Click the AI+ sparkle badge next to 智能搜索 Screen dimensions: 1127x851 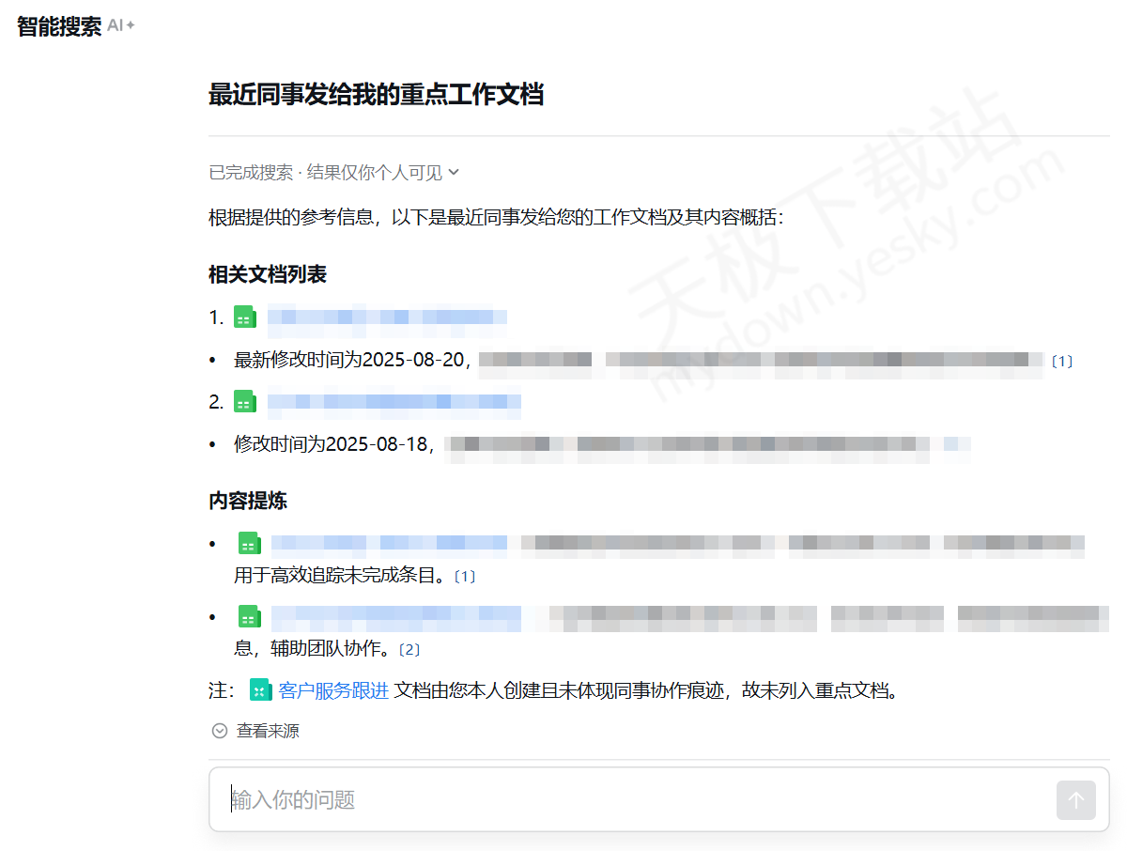pyautogui.click(x=121, y=25)
